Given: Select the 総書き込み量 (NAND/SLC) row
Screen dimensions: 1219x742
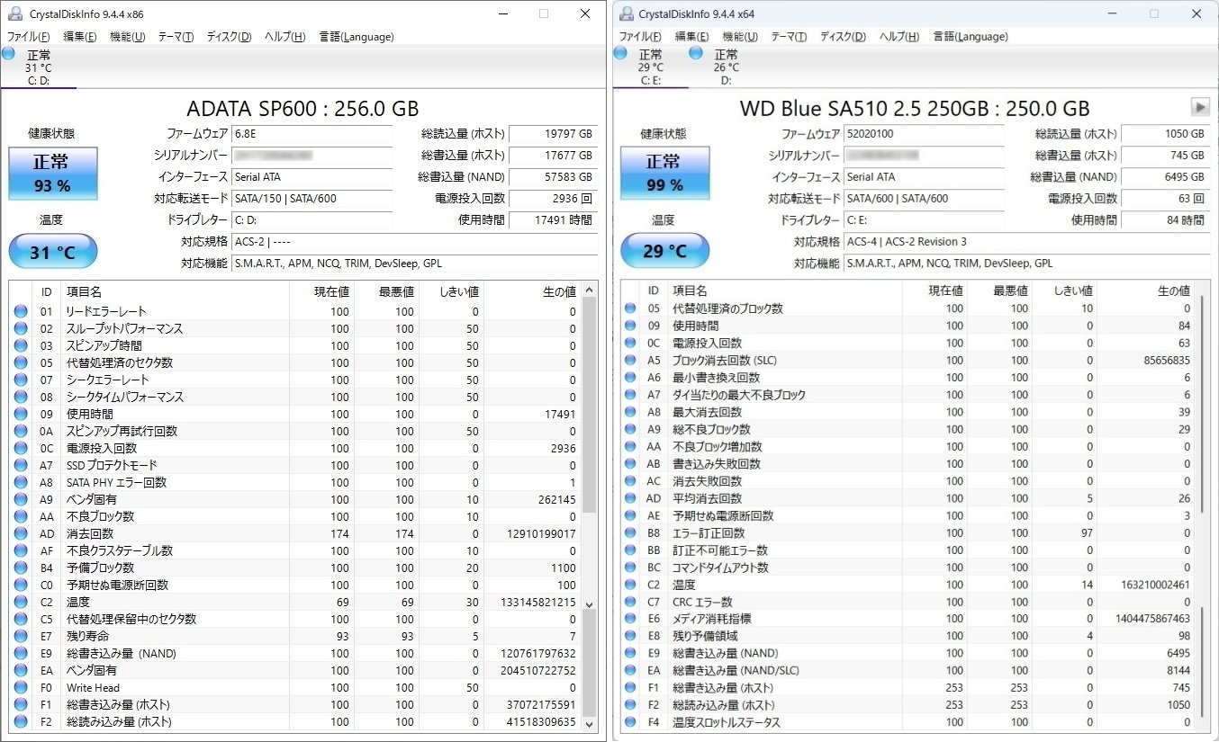Looking at the screenshot, I should click(x=909, y=670).
